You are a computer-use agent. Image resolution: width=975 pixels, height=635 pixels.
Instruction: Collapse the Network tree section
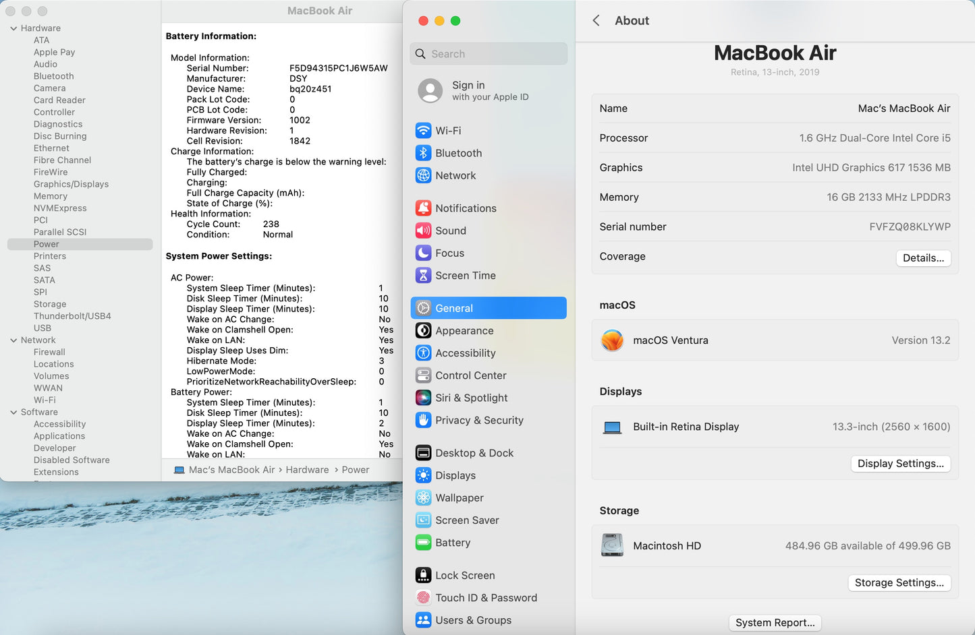click(12, 340)
